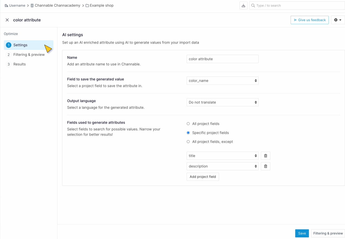Viewport: 345px width, 239px height.
Task: Delete the title project field
Action: (265, 155)
